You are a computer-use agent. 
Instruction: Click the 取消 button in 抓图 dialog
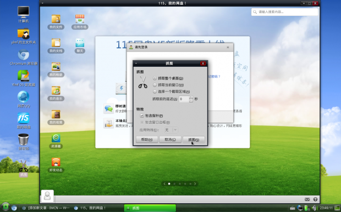pyautogui.click(x=170, y=140)
